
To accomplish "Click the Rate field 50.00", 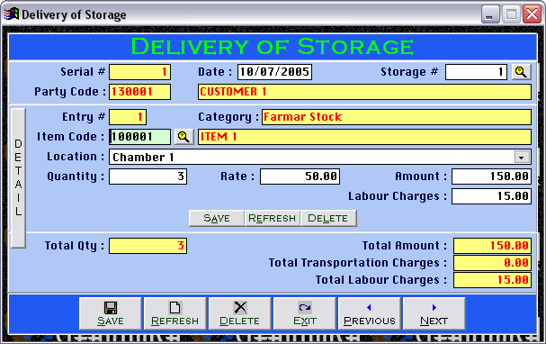I will pos(300,177).
